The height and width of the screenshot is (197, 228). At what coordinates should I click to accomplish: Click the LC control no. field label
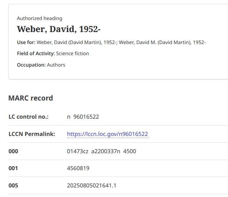click(28, 117)
